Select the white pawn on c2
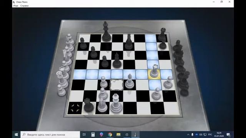Viewport: 246px width, 138px height. tap(103, 94)
